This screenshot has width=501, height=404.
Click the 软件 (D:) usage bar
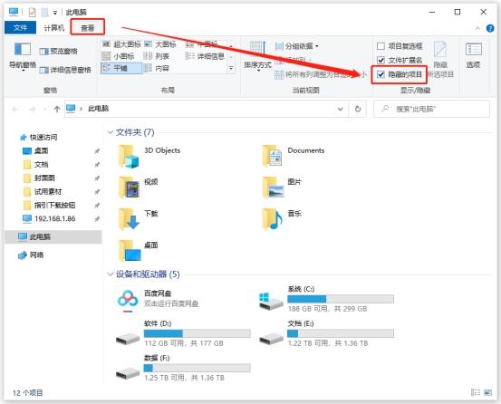point(198,333)
